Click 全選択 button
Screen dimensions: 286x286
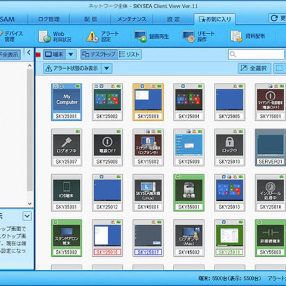[x=254, y=69]
